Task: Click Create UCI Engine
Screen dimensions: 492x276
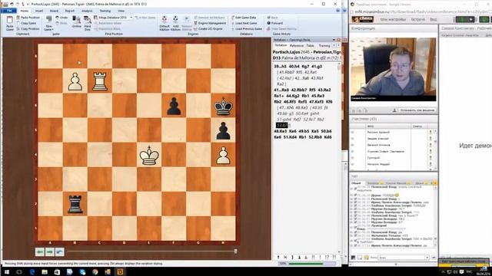Action: click(208, 29)
